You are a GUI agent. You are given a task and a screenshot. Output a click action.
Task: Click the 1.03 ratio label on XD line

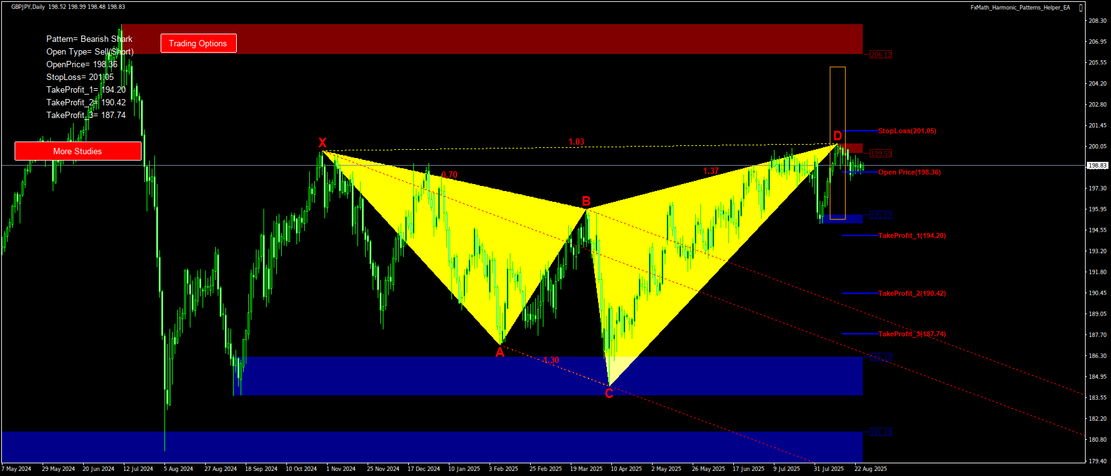[x=576, y=142]
